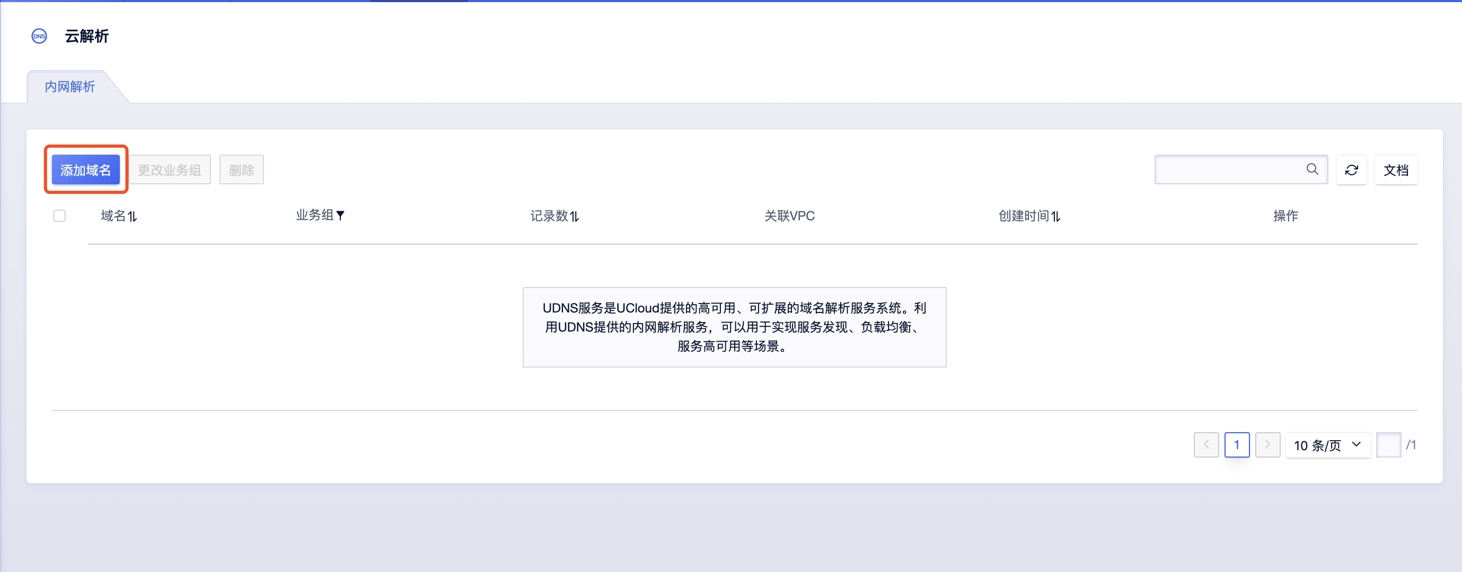Click the DNS cloud resolution logo icon
The height and width of the screenshot is (572, 1462).
(39, 37)
